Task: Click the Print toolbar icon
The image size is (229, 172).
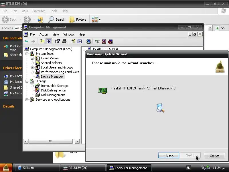Action: 64,41
